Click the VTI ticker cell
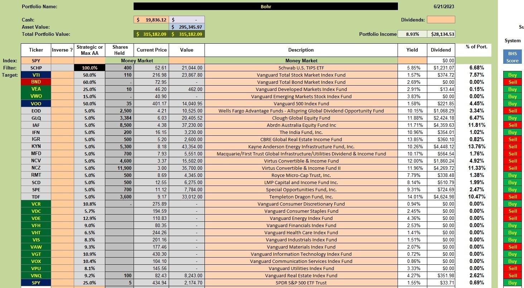The width and height of the screenshot is (524, 288). (36, 75)
